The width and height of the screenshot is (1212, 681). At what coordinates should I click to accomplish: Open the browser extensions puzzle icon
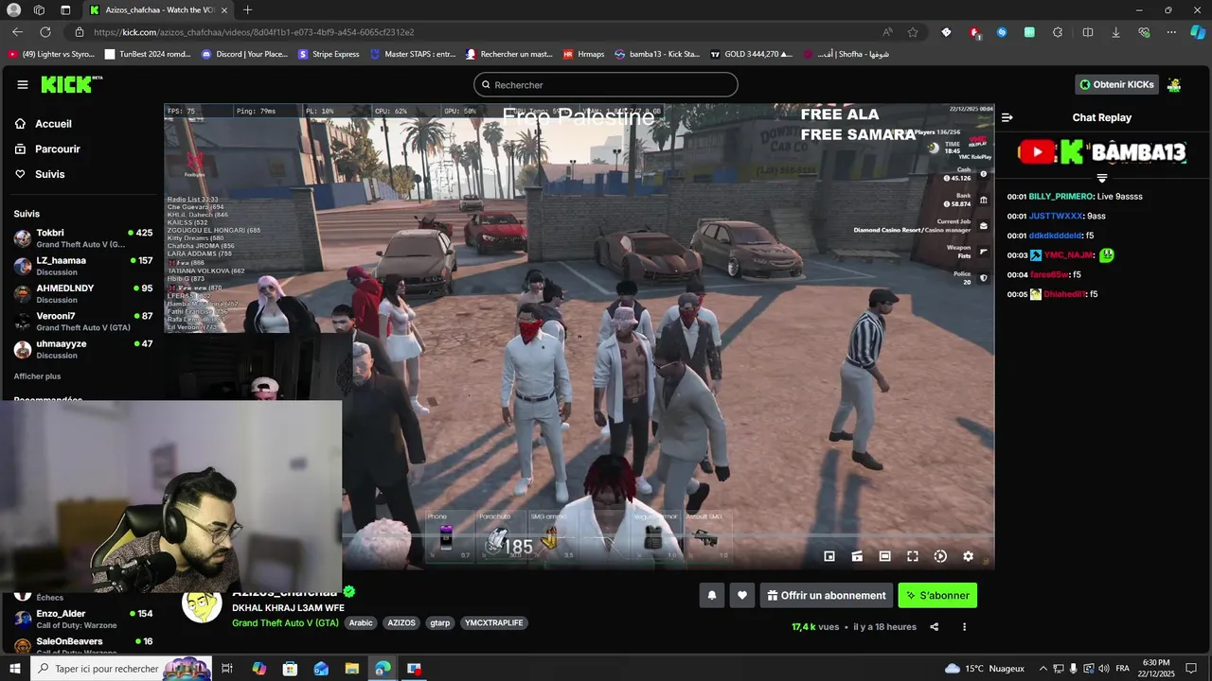point(1057,32)
